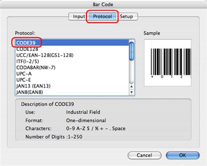This screenshot has height=166, width=207.
Task: Click the protocol list scroll up arrow
Action: [131, 87]
